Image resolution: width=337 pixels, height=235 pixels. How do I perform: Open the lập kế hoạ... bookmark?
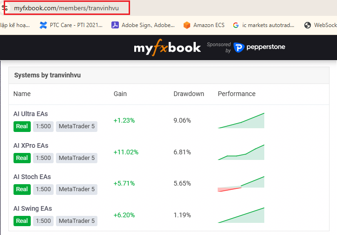click(15, 25)
